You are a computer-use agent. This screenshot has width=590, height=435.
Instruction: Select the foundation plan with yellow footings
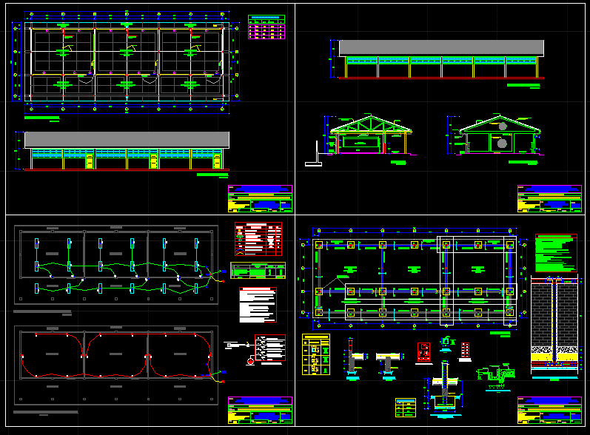coord(415,281)
